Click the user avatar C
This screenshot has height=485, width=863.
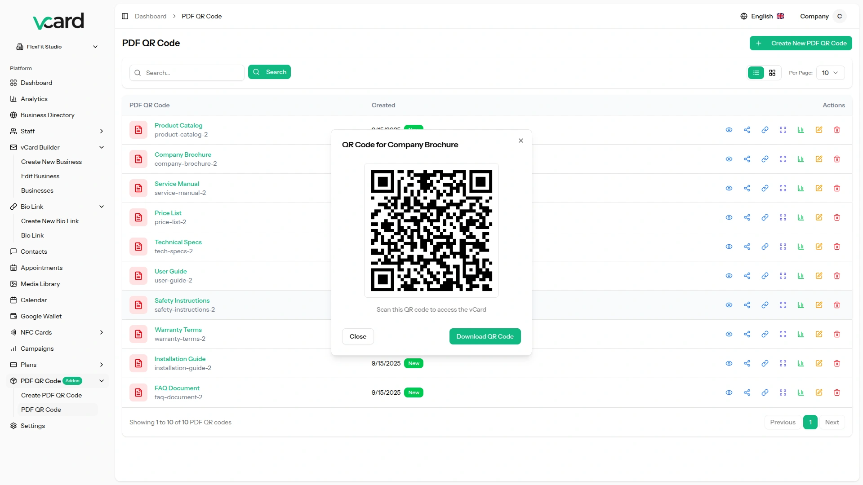[x=839, y=16]
